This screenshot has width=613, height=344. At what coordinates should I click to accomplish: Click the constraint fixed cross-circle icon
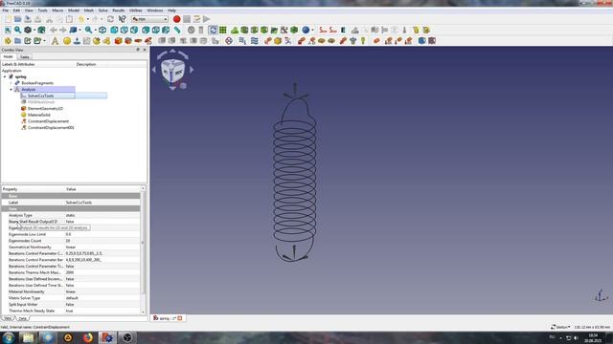pyautogui.click(x=229, y=40)
